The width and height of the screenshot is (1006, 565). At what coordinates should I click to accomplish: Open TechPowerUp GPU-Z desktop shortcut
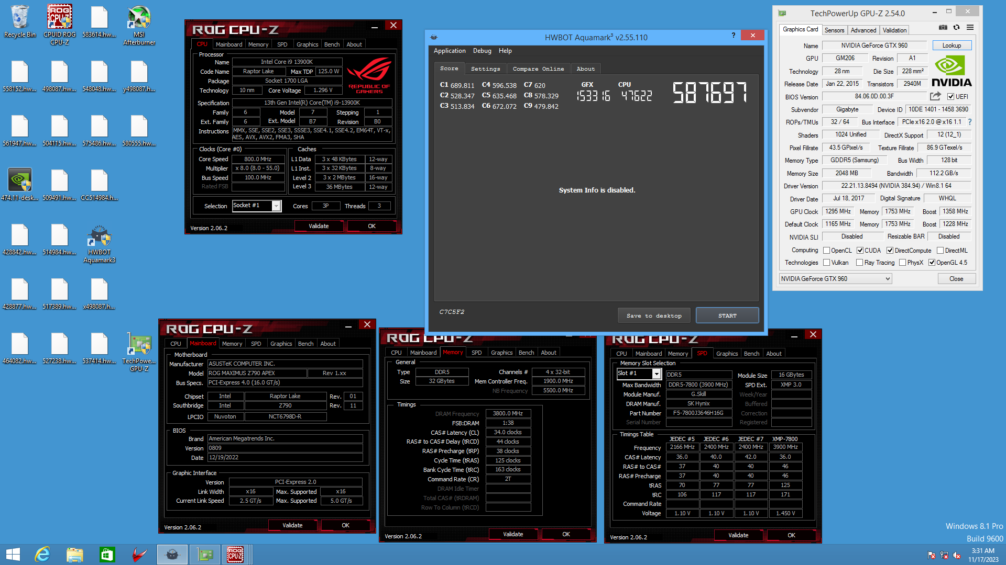(139, 352)
